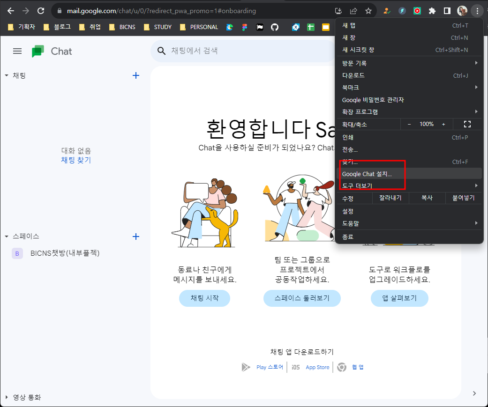Open the 기획자 bookmark folder

pos(22,27)
